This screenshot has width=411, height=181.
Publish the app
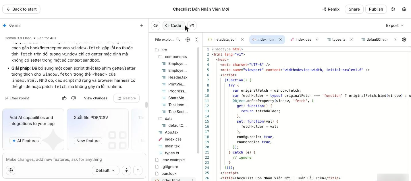pos(376,9)
